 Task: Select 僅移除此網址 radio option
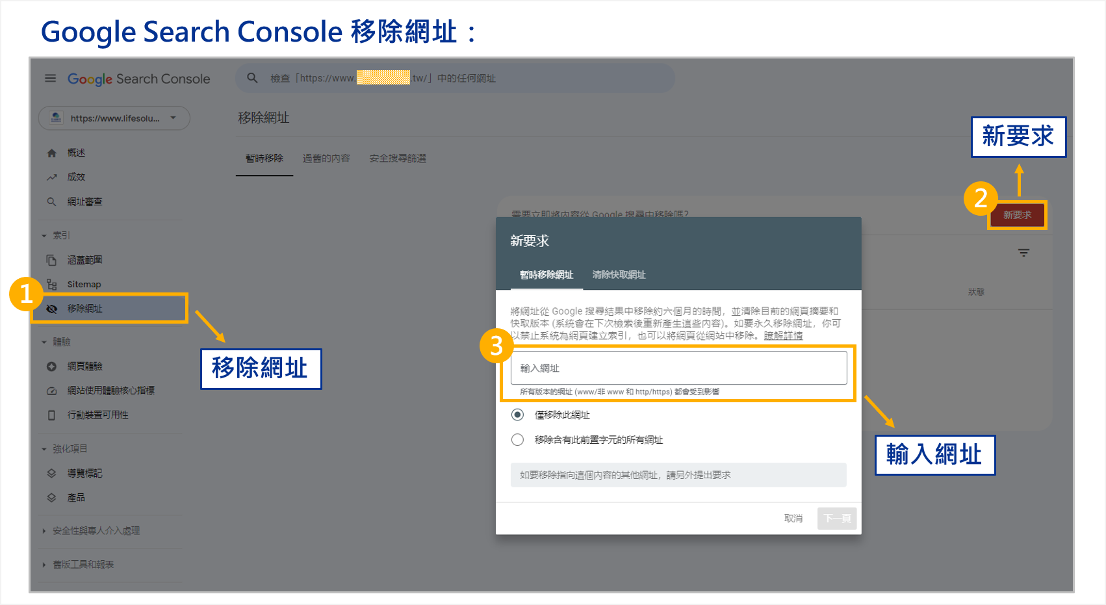[x=517, y=415]
